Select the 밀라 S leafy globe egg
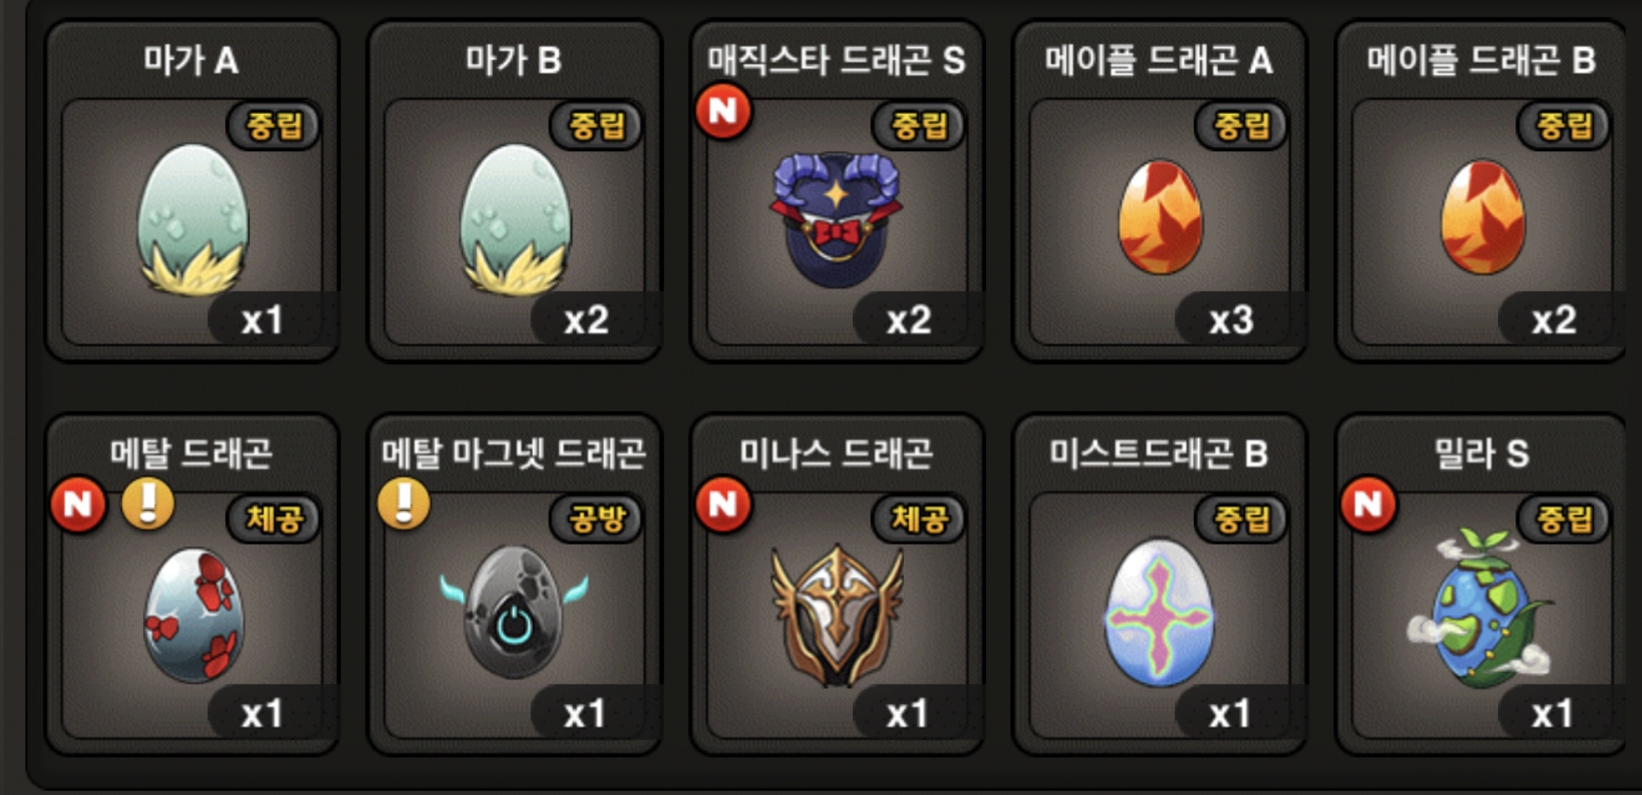This screenshot has height=795, width=1642. tap(1481, 608)
